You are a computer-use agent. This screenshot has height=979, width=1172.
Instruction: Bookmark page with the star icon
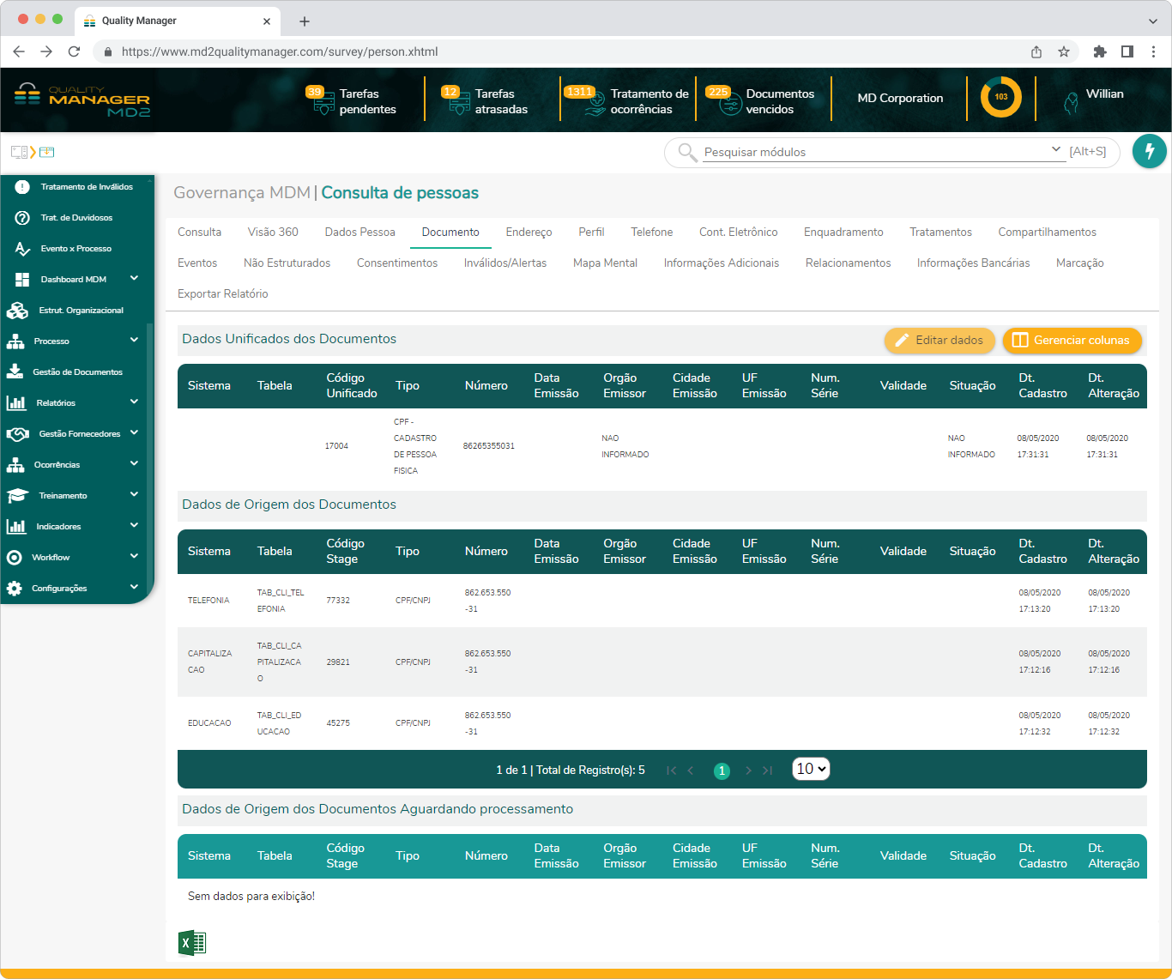coord(1064,51)
